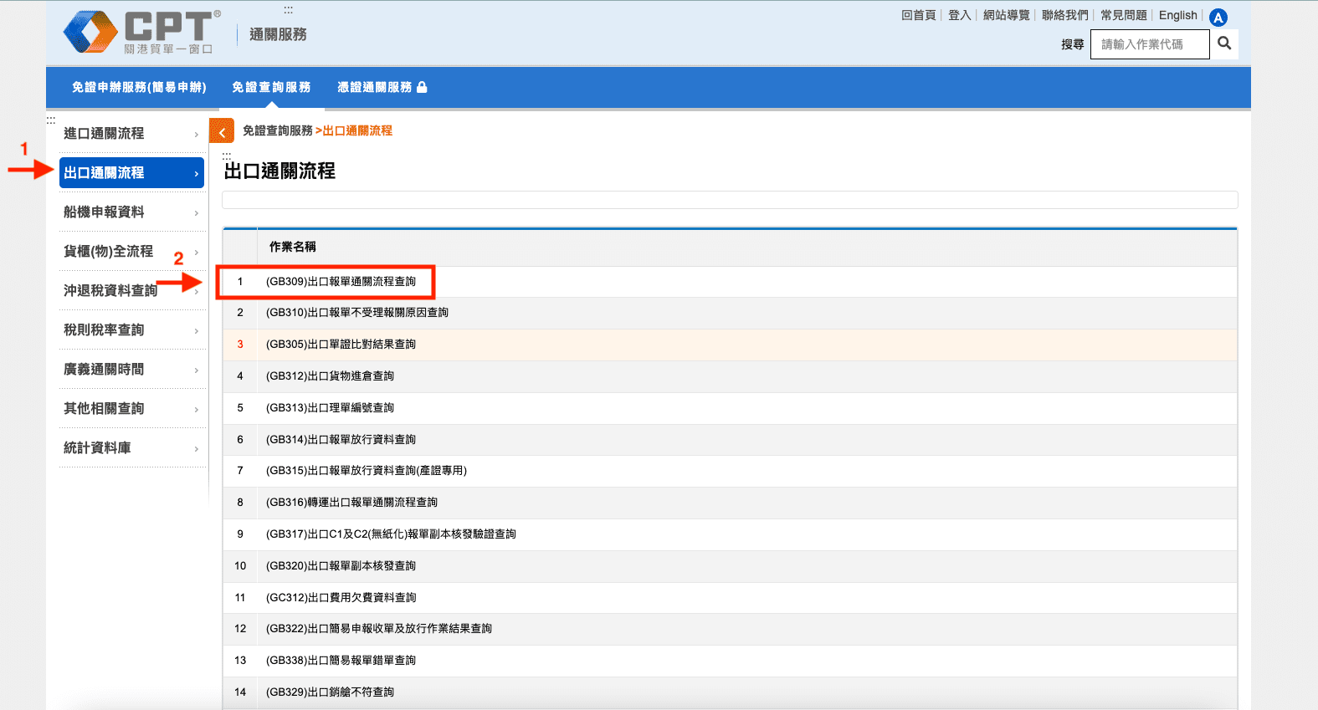
Task: Click the 通關服務 header title
Action: point(278,34)
